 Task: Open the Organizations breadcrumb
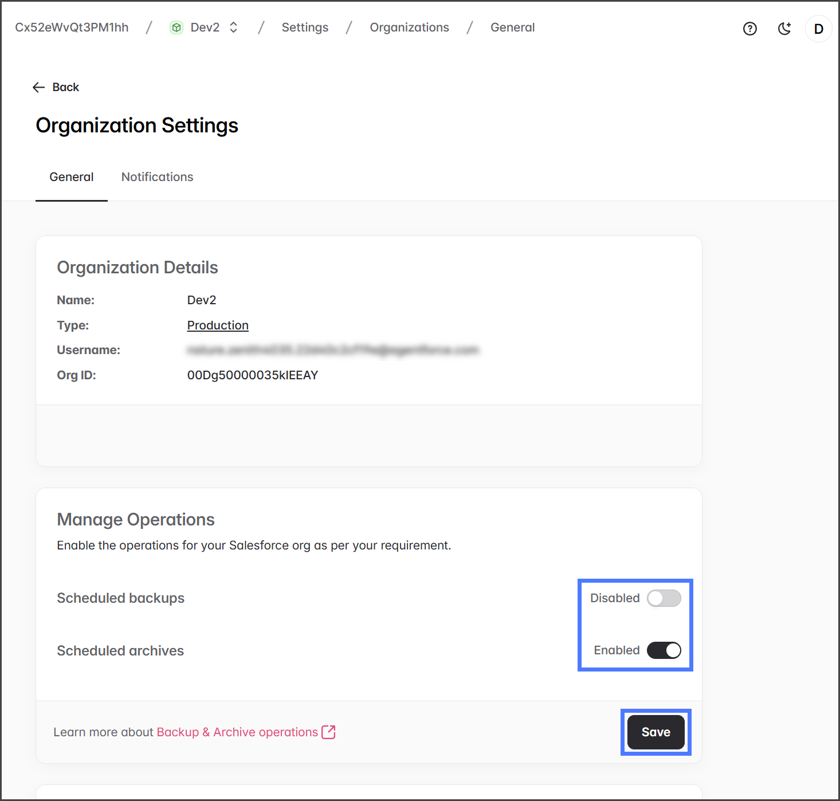409,28
